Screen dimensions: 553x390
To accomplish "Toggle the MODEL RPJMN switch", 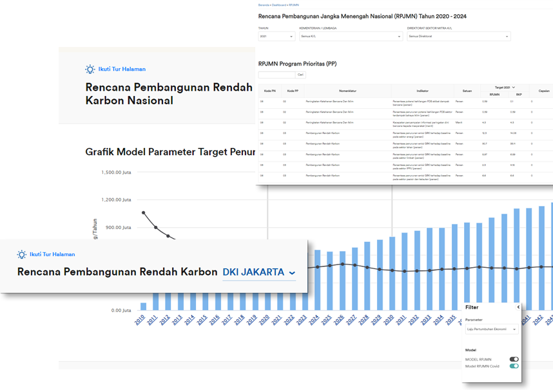I will (514, 359).
